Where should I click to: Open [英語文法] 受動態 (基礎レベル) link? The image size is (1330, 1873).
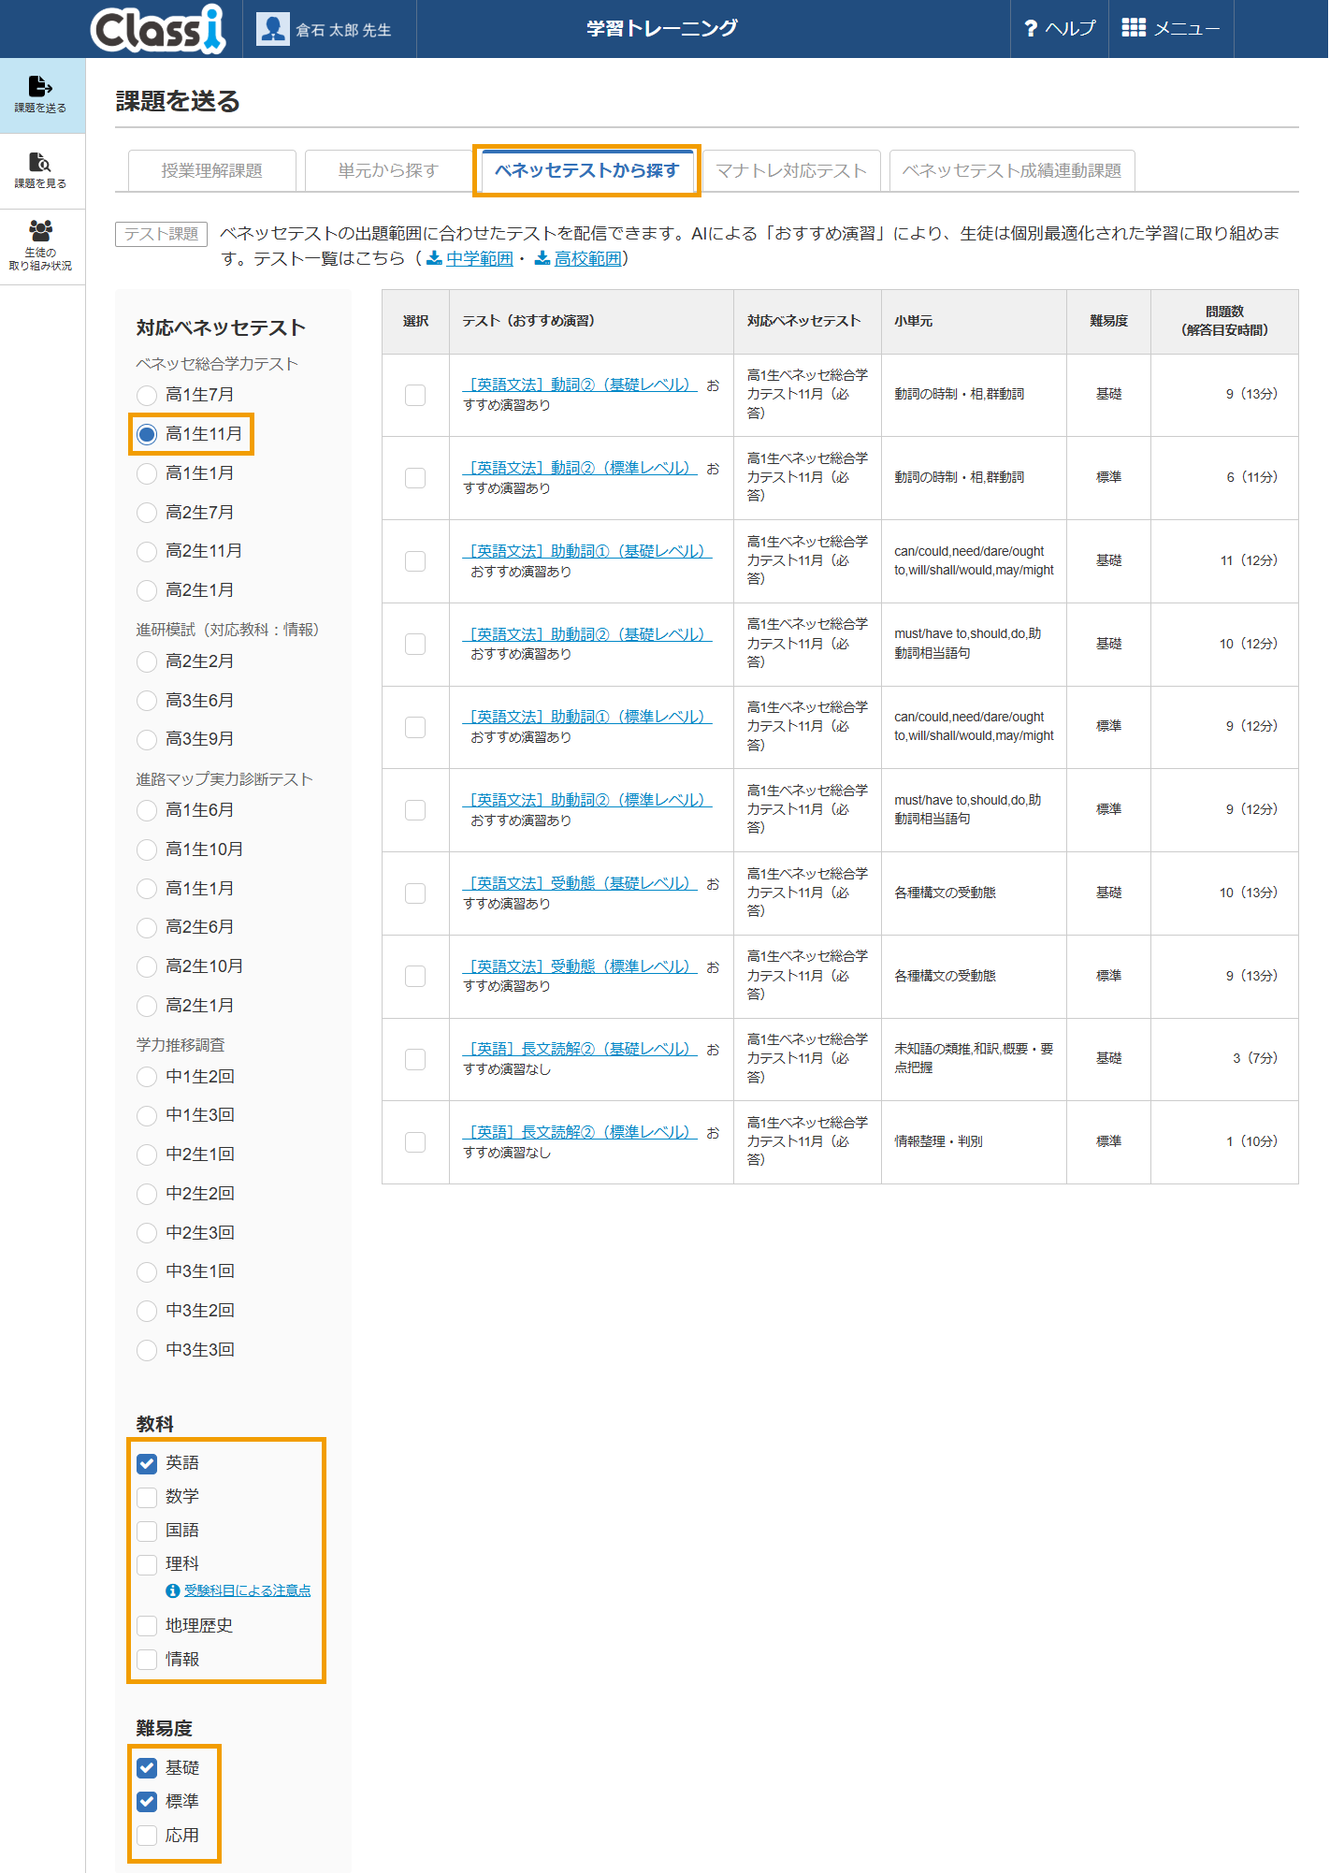pos(580,883)
